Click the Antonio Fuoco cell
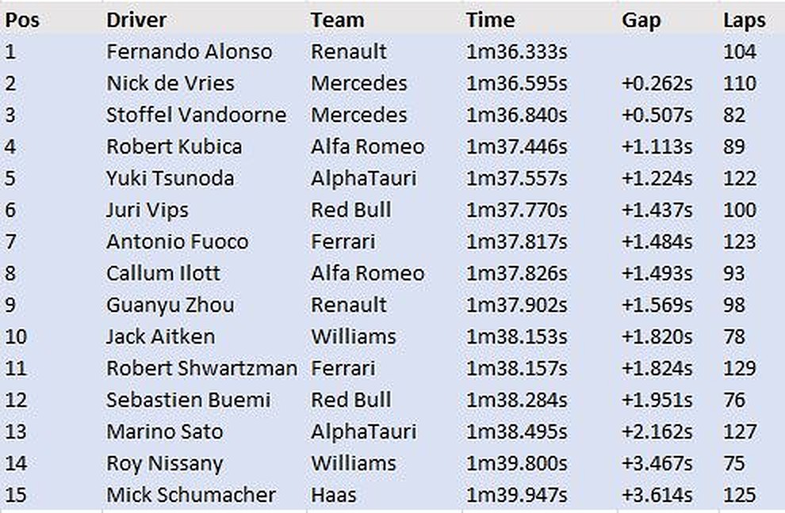Image resolution: width=785 pixels, height=513 pixels. tap(177, 241)
